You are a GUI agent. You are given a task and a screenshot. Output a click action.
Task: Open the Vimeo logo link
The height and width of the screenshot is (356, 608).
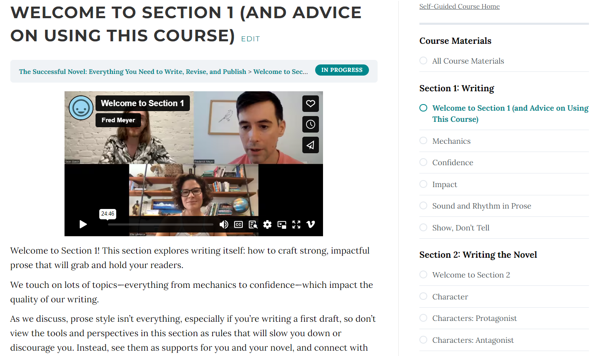(x=311, y=224)
